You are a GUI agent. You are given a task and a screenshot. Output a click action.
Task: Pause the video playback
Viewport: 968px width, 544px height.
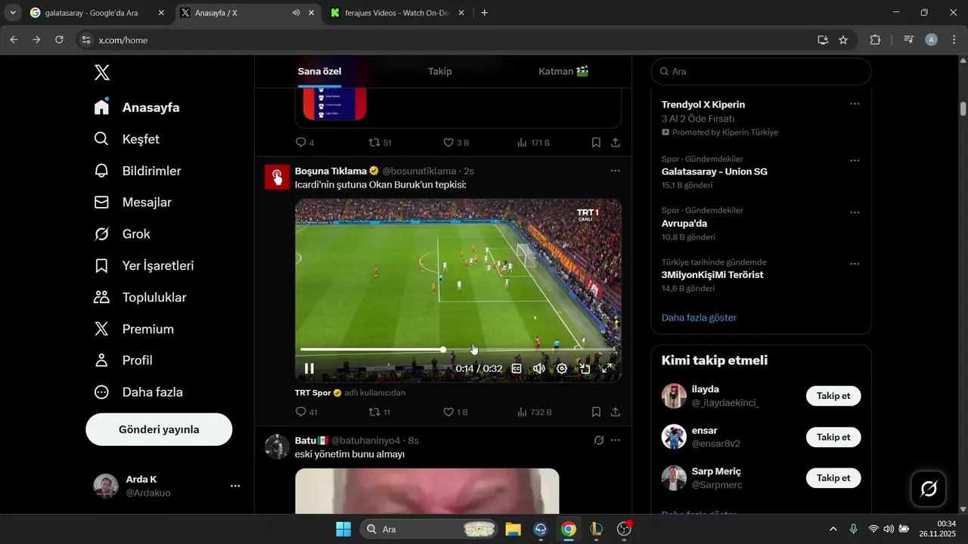[309, 369]
